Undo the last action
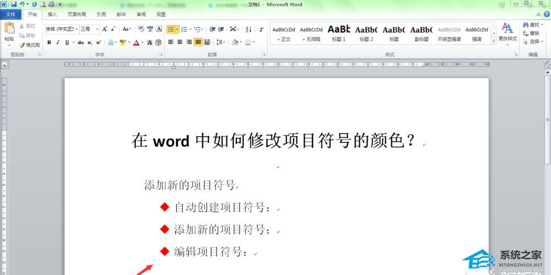 [22, 4]
